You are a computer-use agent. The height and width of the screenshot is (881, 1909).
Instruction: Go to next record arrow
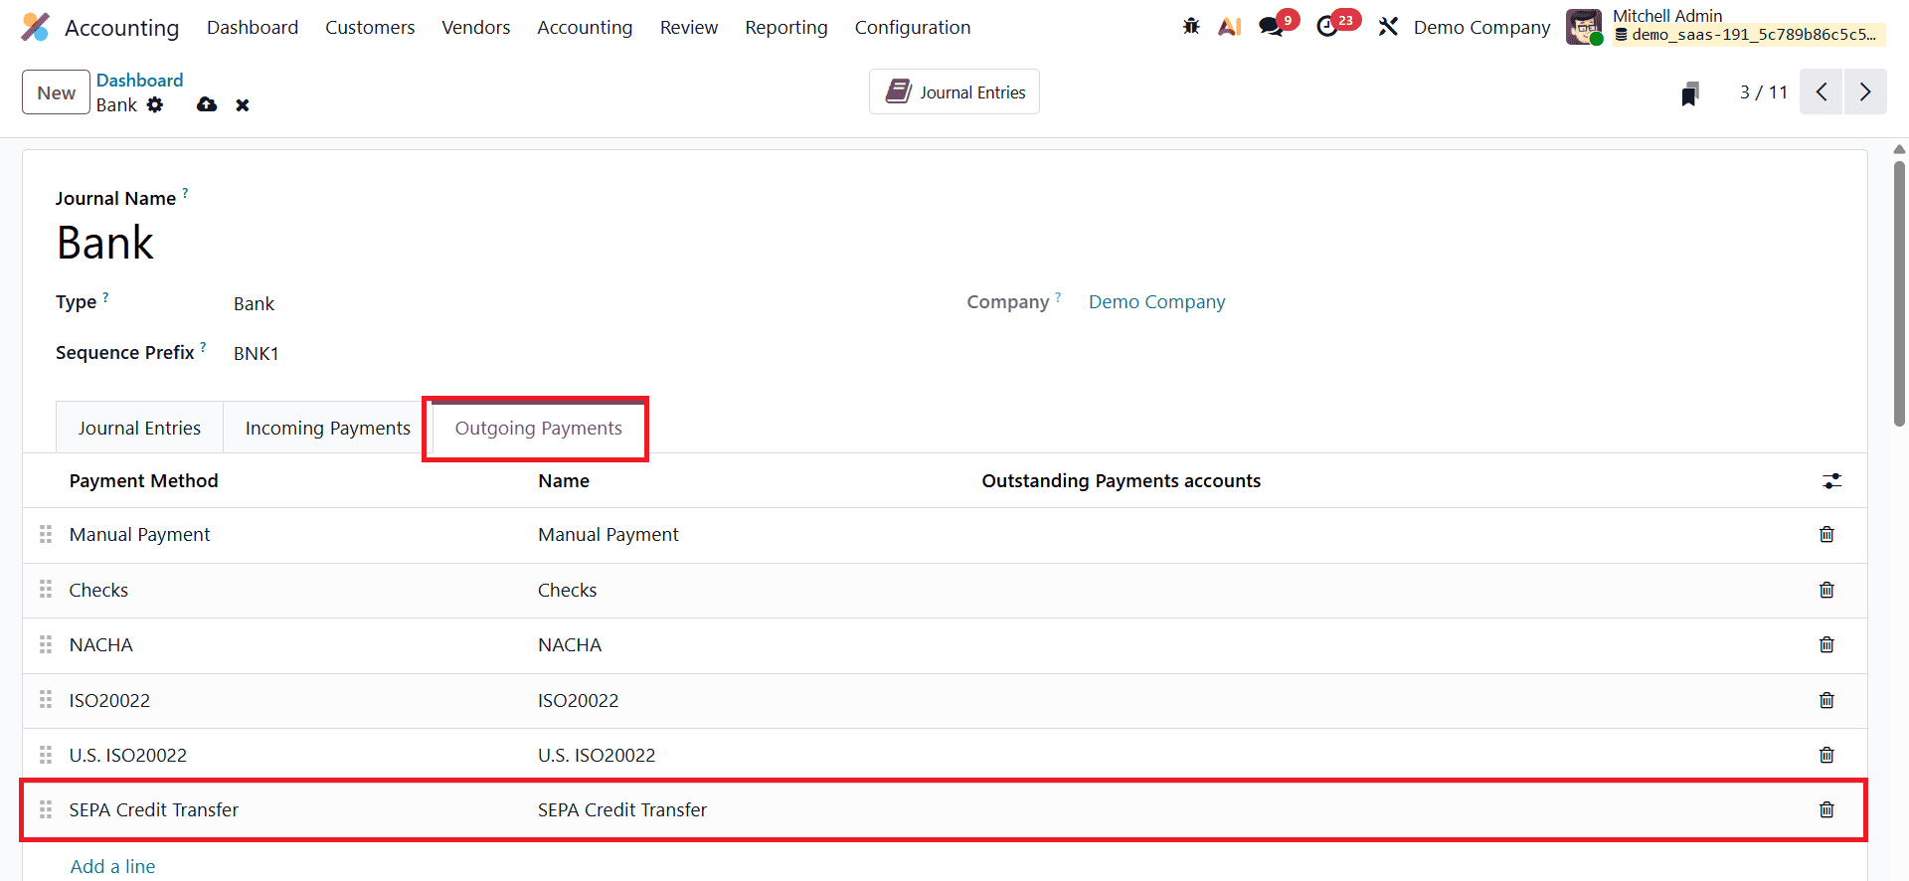(1865, 91)
